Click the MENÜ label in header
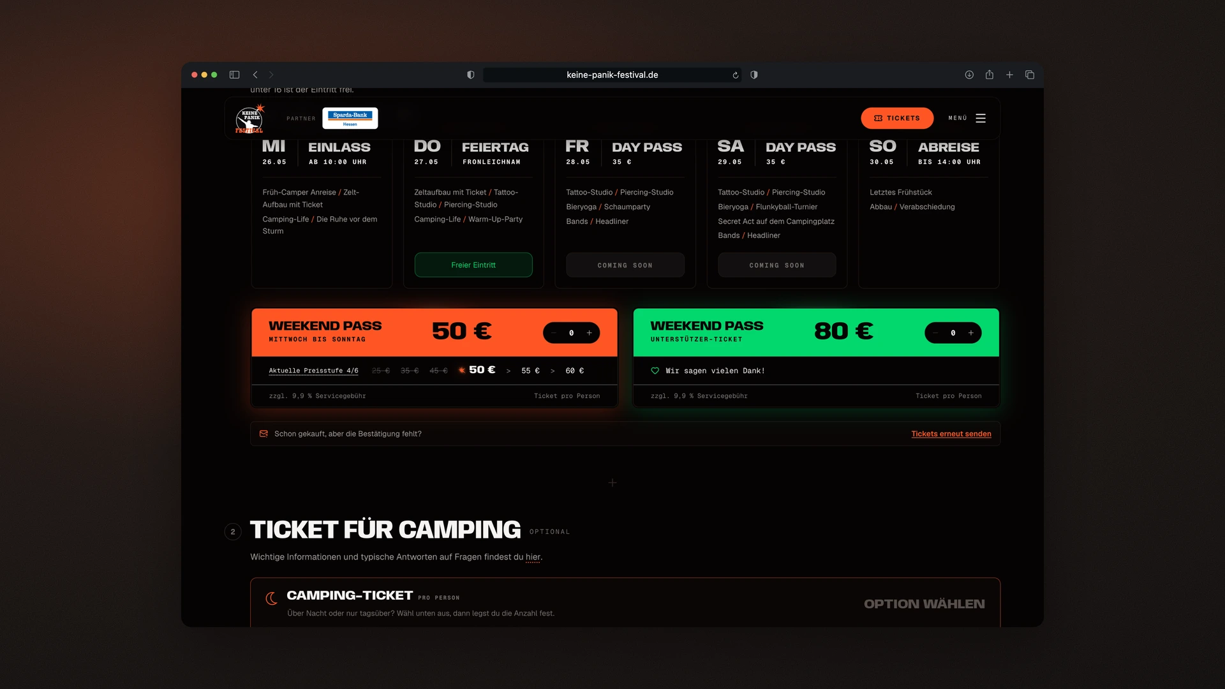Viewport: 1225px width, 689px height. coord(958,118)
